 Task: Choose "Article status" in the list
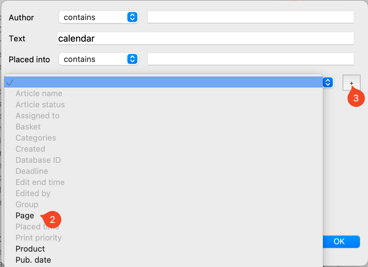(x=40, y=105)
